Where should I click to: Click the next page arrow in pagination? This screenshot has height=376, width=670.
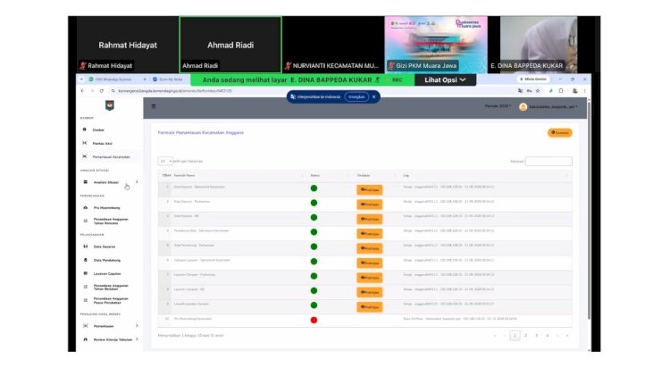[558, 336]
